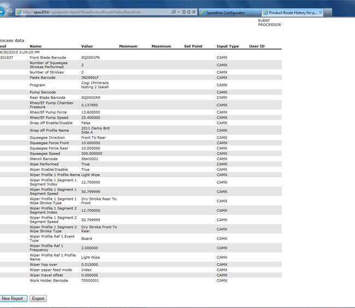Click the back arrow button
This screenshot has width=355, height=308.
coord(2,12)
